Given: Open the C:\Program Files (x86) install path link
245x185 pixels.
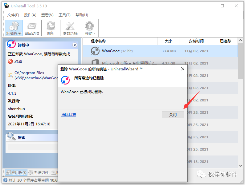Looking at the screenshot, I should 36,75.
